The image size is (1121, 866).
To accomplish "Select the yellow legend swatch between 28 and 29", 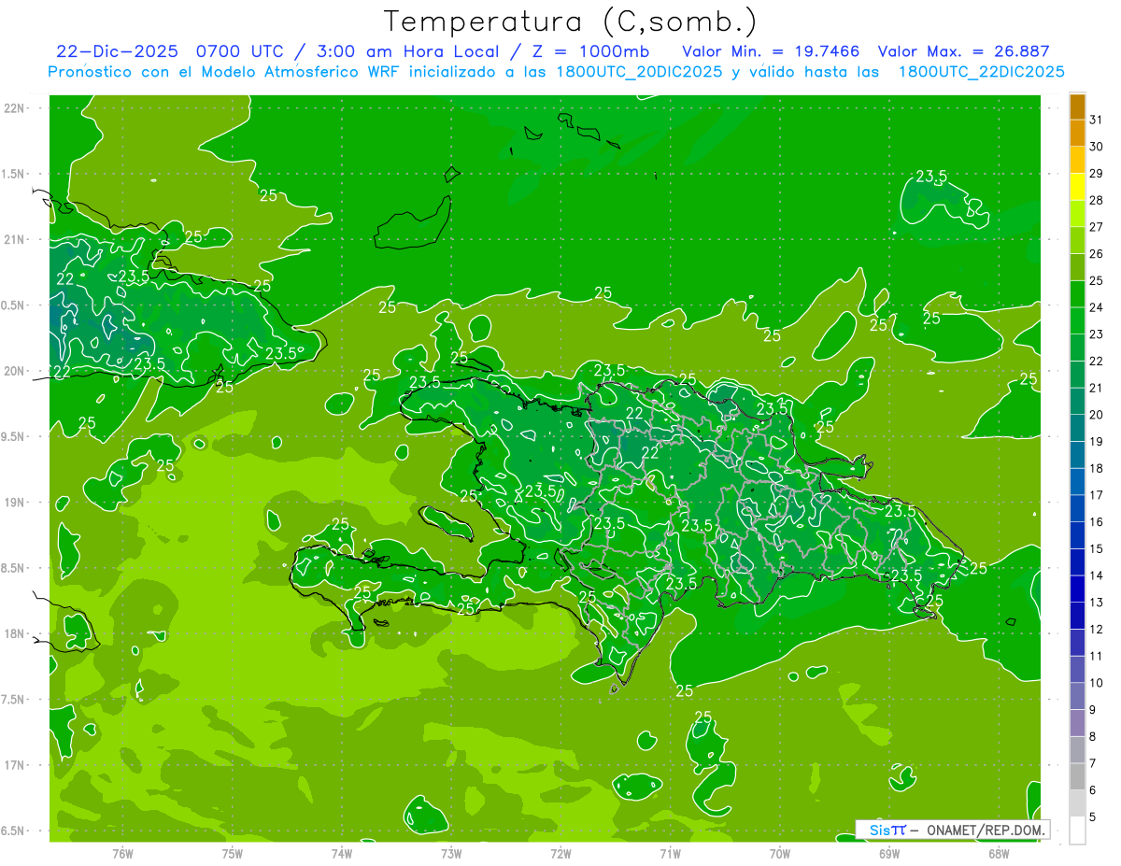I will tap(1077, 187).
